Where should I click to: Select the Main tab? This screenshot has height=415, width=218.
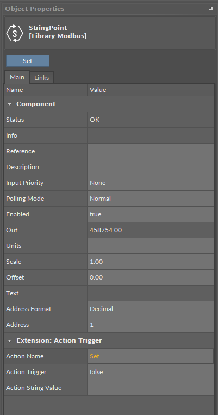[x=17, y=77]
